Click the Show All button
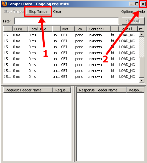This screenshot has height=163, width=147. click(x=133, y=21)
